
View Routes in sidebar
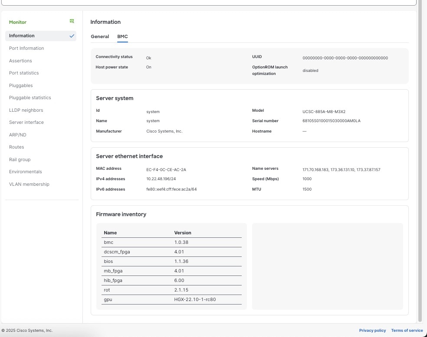pos(16,147)
